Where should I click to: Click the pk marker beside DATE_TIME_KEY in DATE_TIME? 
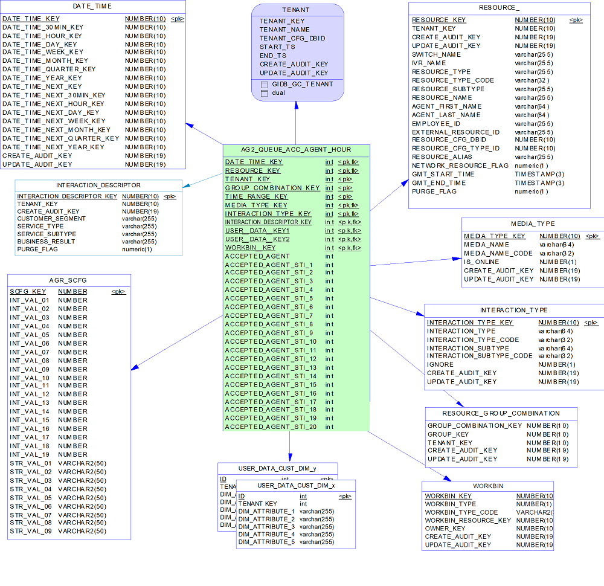pyautogui.click(x=177, y=19)
